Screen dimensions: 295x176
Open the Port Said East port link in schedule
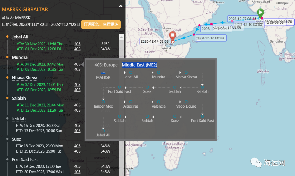click(x=25, y=159)
